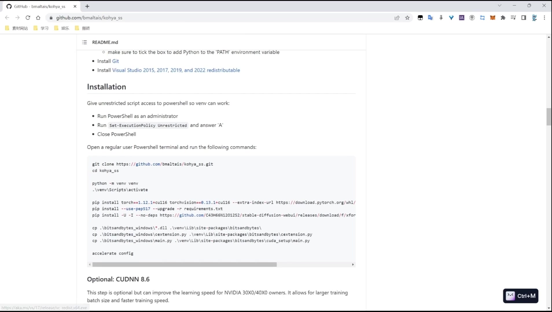The height and width of the screenshot is (312, 552).
Task: Select the GitHub bmaltais/kohya_ss tab
Action: coord(40,6)
